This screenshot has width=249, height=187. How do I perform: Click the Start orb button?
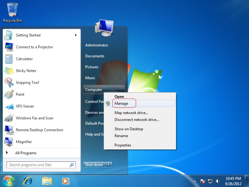coord(8,181)
